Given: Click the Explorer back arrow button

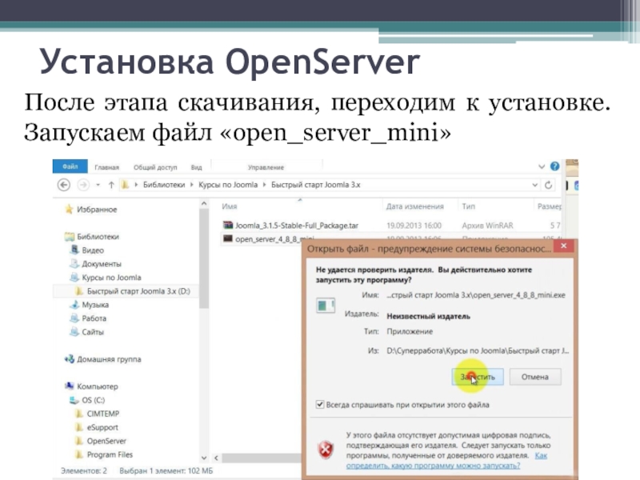Looking at the screenshot, I should 64,185.
